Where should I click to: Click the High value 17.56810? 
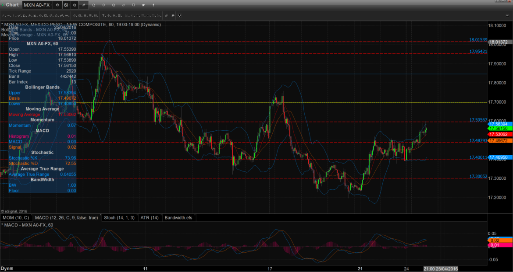[x=67, y=55]
